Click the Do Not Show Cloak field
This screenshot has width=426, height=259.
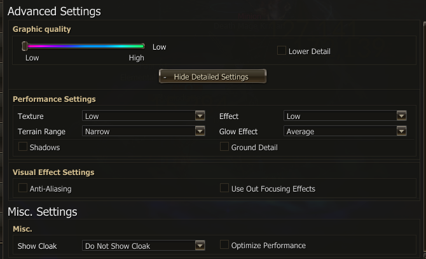pos(138,245)
